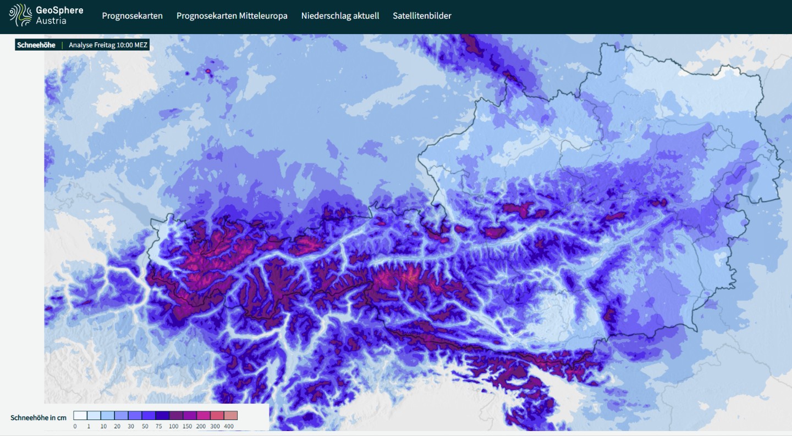This screenshot has height=436, width=792.
Task: Select the 300 cm legend swatch
Action: pos(217,416)
